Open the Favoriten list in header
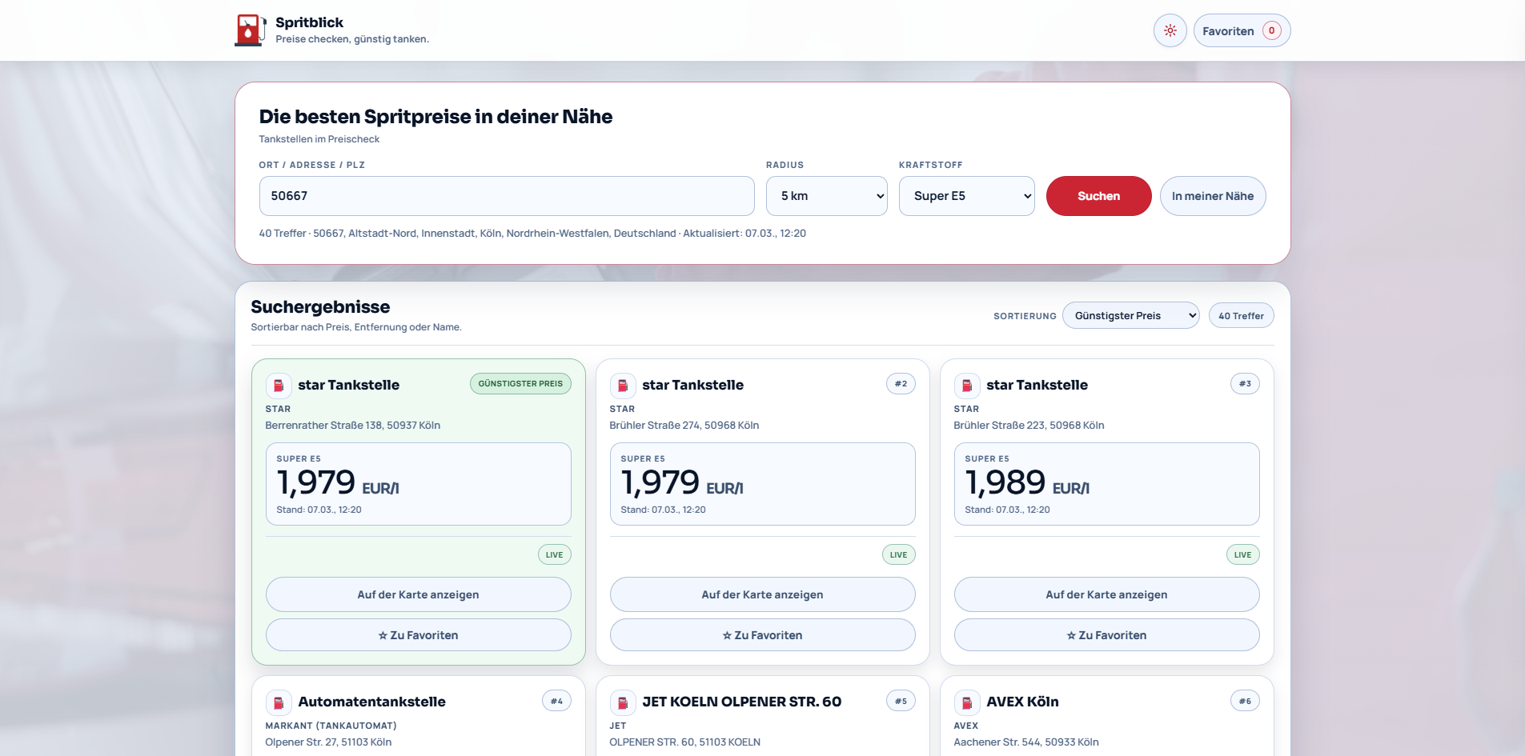The width and height of the screenshot is (1525, 756). [x=1241, y=31]
